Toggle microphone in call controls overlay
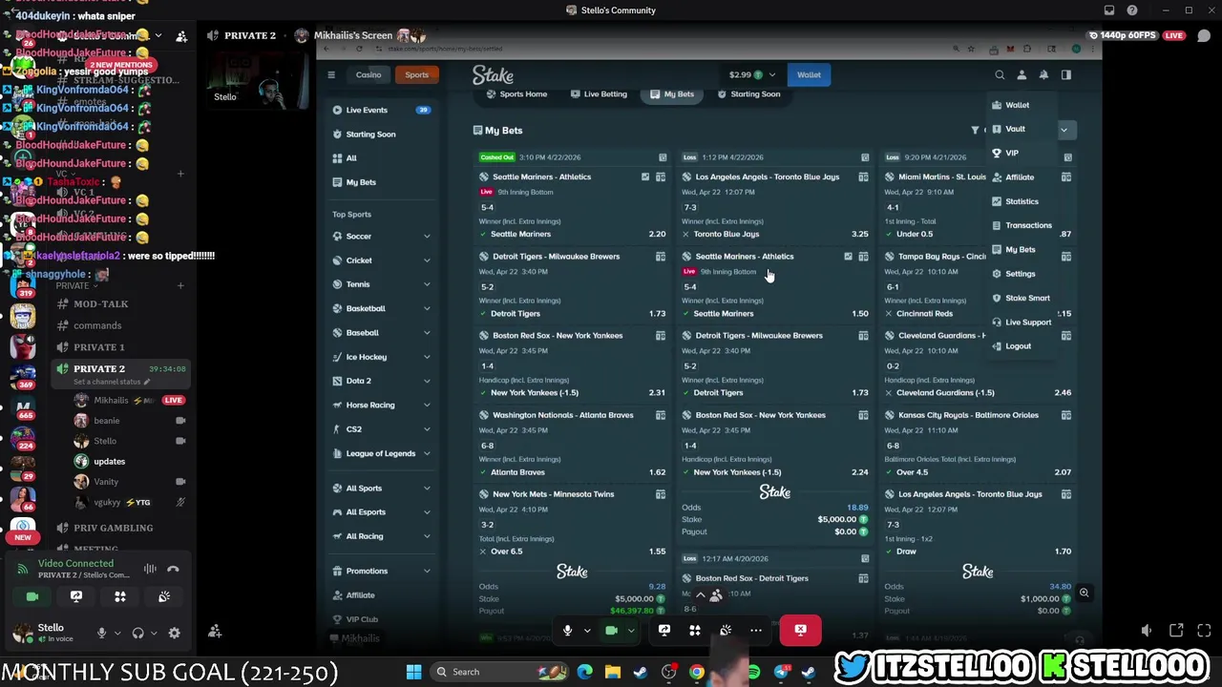Viewport: 1222px width, 687px height. coord(567,630)
